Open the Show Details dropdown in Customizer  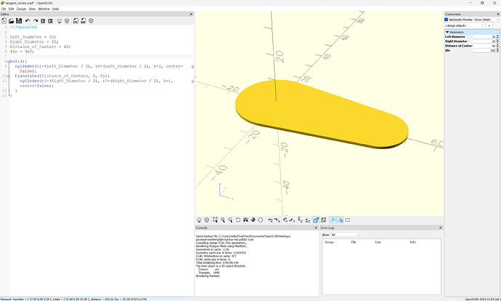coord(486,20)
